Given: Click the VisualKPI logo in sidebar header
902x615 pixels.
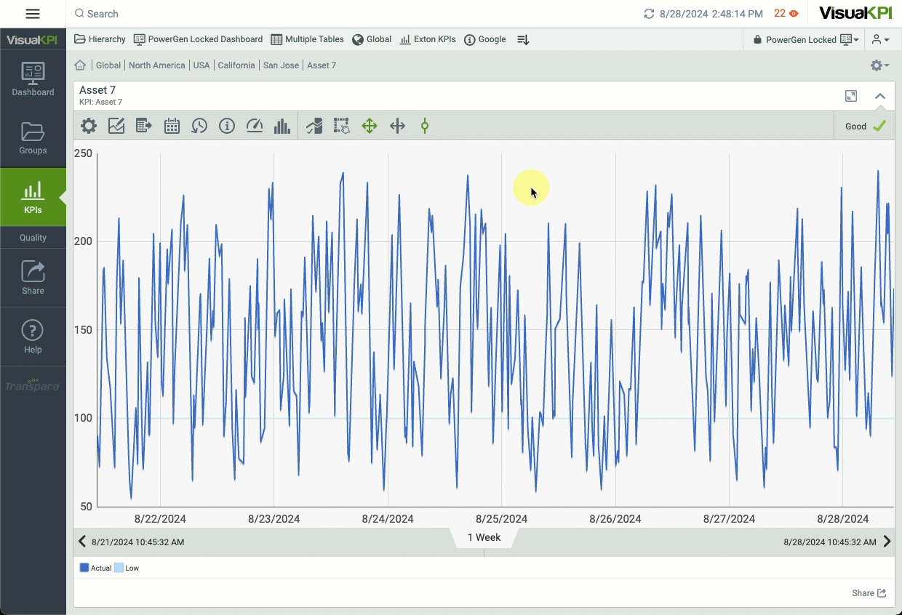Looking at the screenshot, I should pos(33,40).
